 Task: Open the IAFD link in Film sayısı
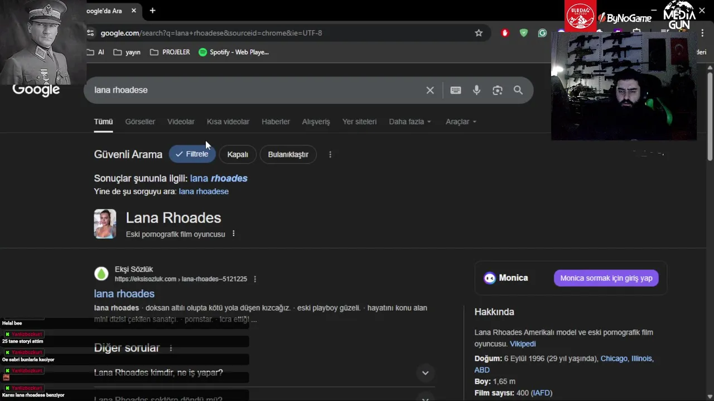541,393
